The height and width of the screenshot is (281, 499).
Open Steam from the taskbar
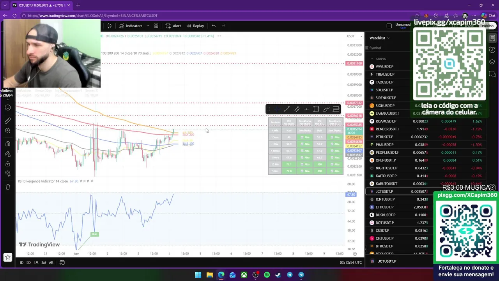278,275
